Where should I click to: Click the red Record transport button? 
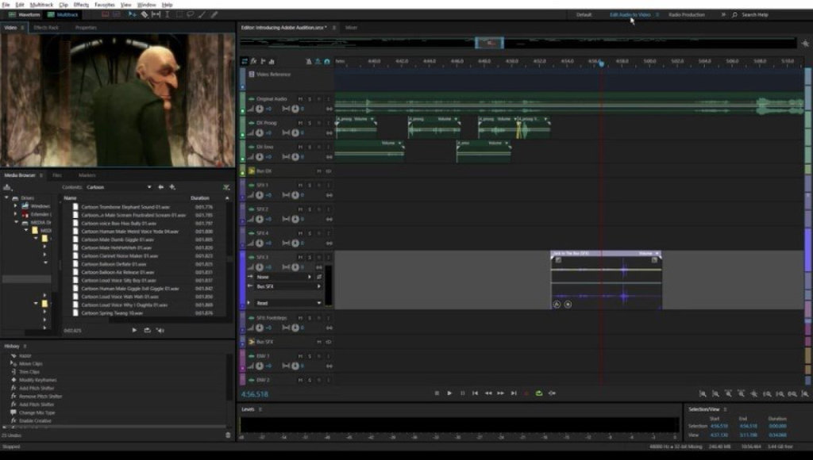(x=526, y=393)
